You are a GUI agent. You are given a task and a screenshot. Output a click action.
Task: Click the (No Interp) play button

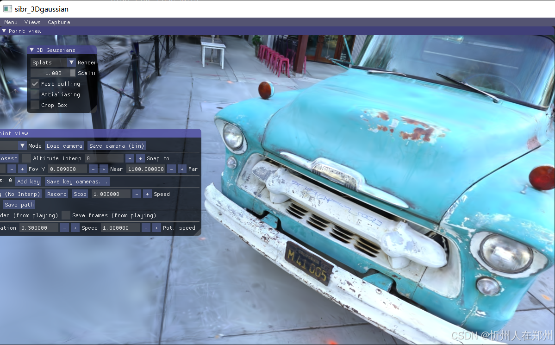[20, 194]
